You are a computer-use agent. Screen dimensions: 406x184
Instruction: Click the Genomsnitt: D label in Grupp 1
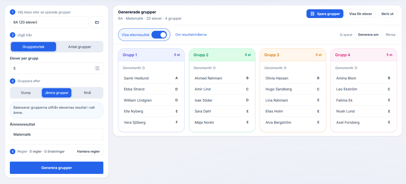click(x=134, y=68)
